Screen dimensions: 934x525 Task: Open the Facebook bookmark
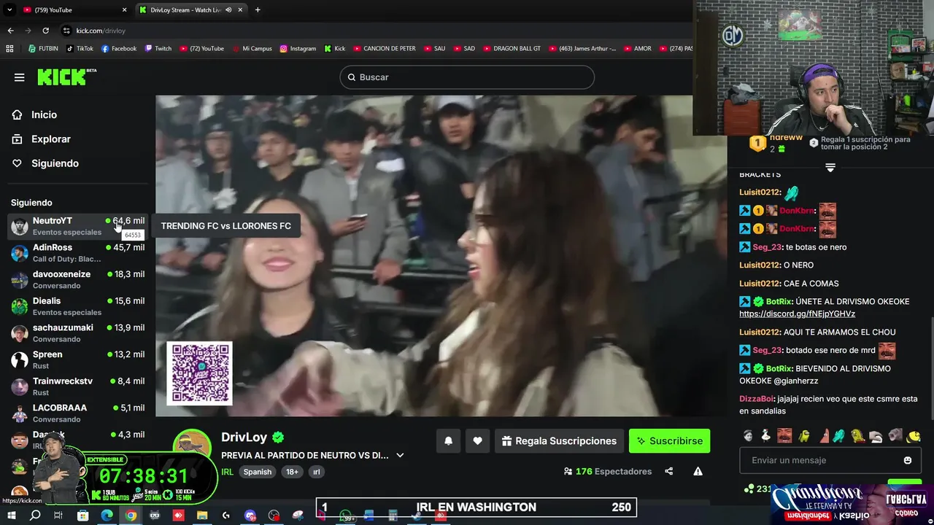click(x=118, y=49)
